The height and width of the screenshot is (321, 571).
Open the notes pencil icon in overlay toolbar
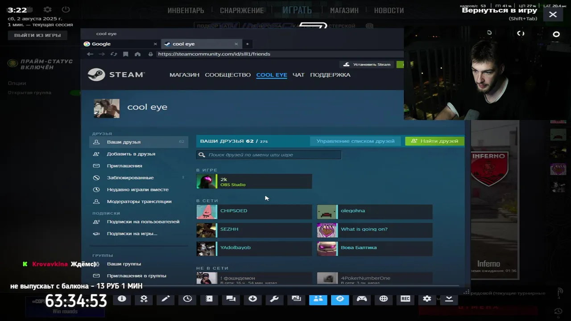pos(166,299)
